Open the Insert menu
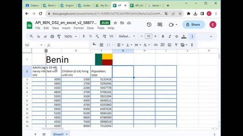The height and width of the screenshot is (136, 243). (66, 28)
